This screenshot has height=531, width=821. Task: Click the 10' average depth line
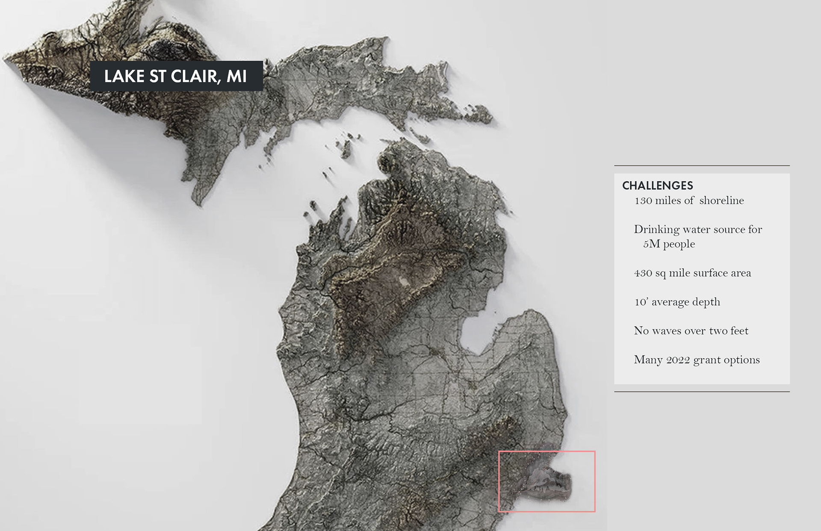click(x=677, y=302)
